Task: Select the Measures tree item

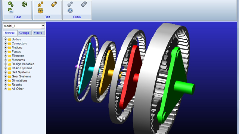Action: point(18,60)
